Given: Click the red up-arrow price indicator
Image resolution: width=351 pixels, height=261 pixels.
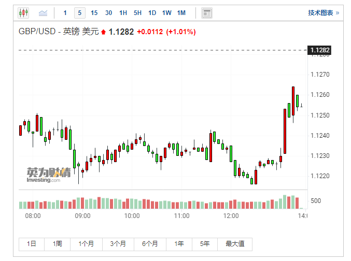Looking at the screenshot, I should pyautogui.click(x=103, y=32).
